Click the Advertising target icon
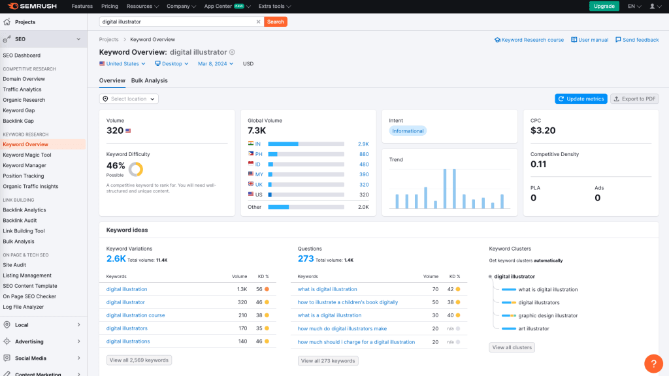The image size is (669, 376). (x=7, y=341)
